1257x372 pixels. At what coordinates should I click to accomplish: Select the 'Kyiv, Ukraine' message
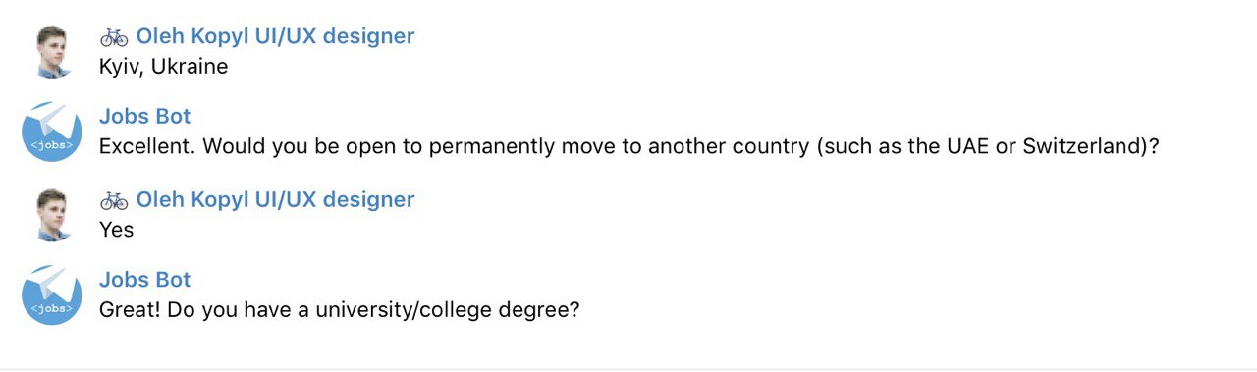pos(163,67)
